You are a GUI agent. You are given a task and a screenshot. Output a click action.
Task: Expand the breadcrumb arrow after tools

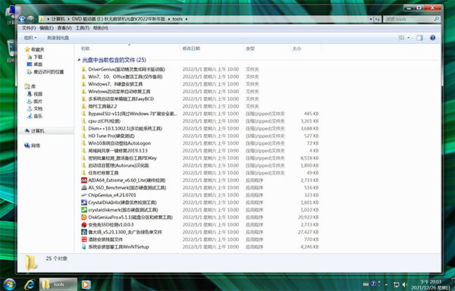[x=187, y=19]
